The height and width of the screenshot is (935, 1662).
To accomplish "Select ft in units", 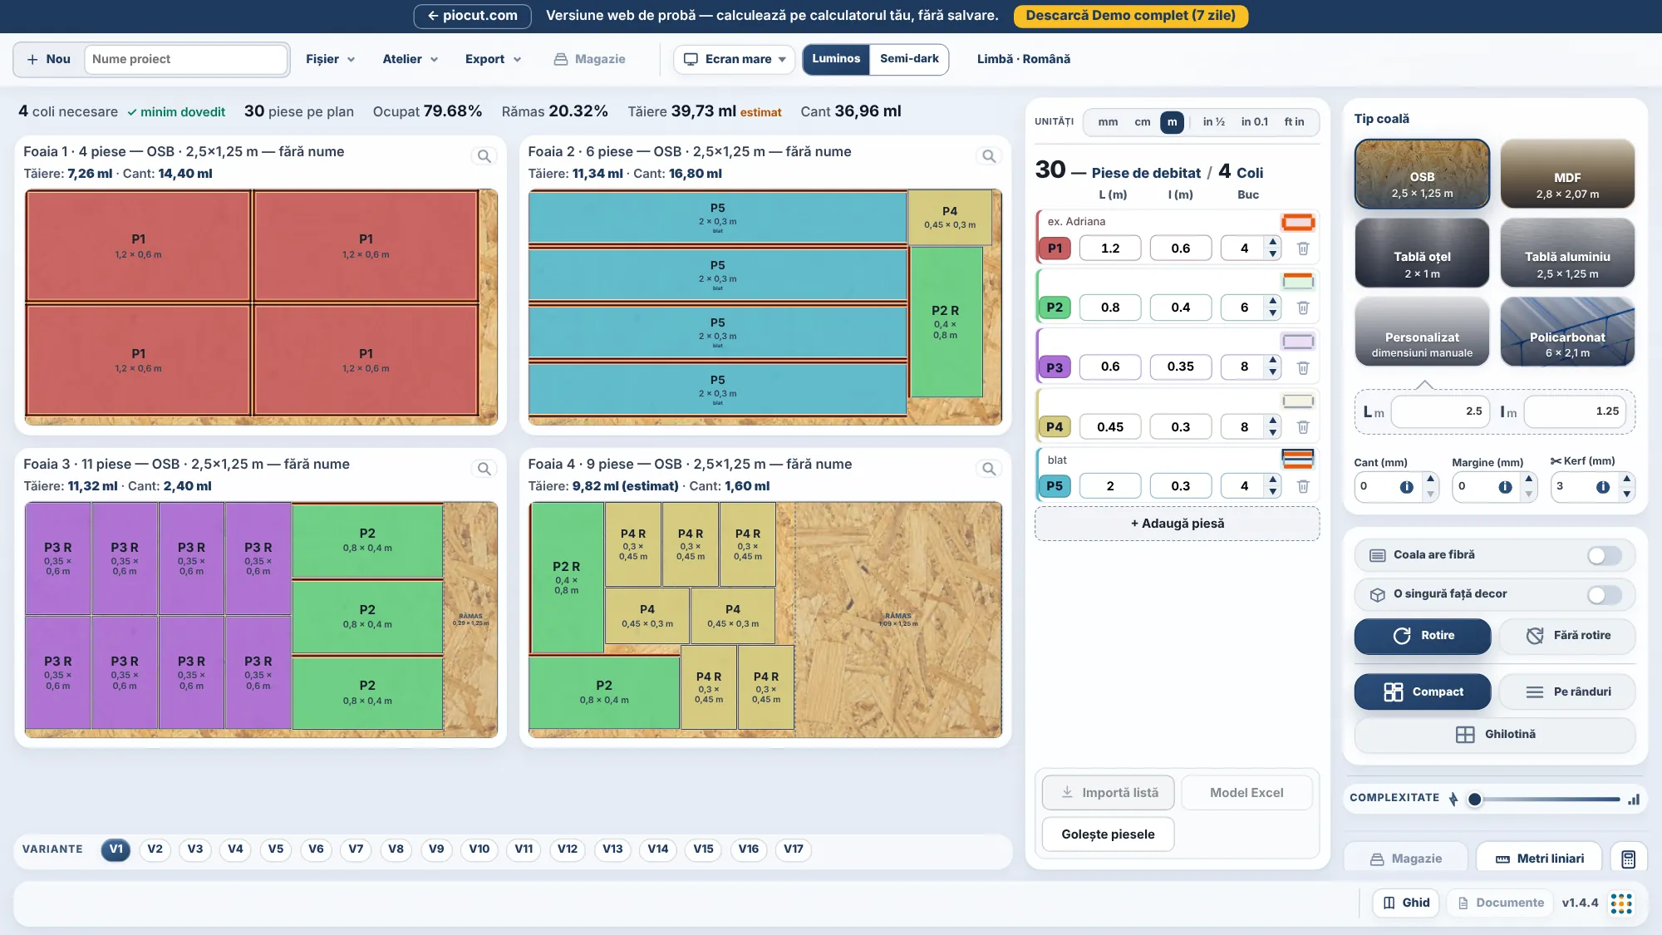I will click(x=1294, y=122).
